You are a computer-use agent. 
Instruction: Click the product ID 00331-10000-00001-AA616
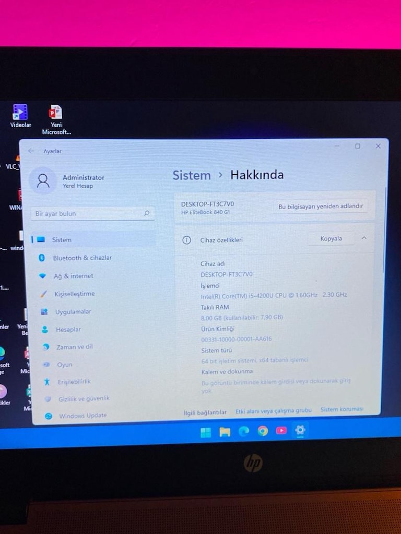pyautogui.click(x=237, y=339)
